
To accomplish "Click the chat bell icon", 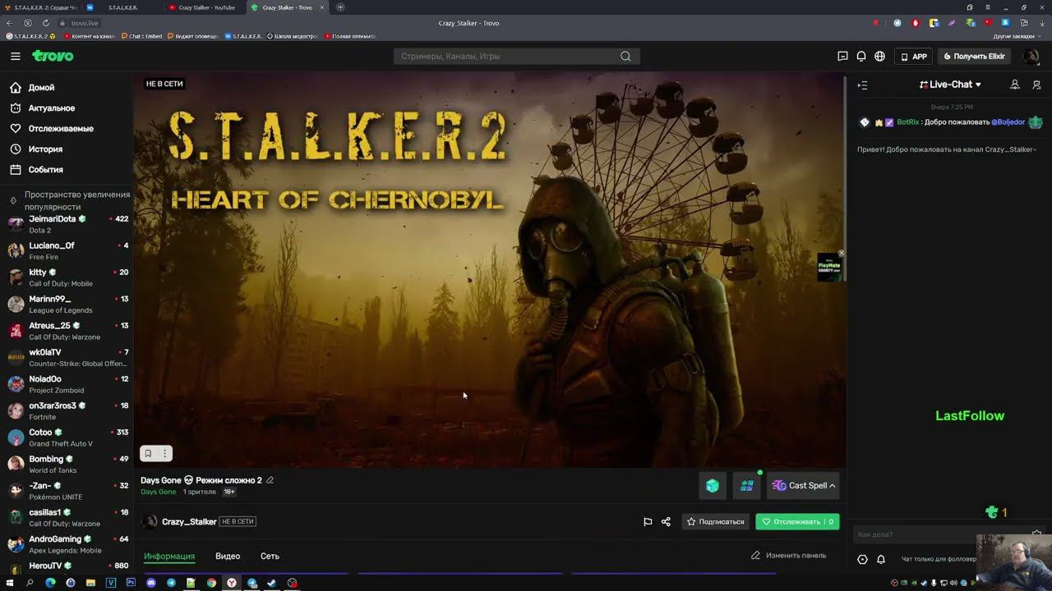I will [x=881, y=559].
